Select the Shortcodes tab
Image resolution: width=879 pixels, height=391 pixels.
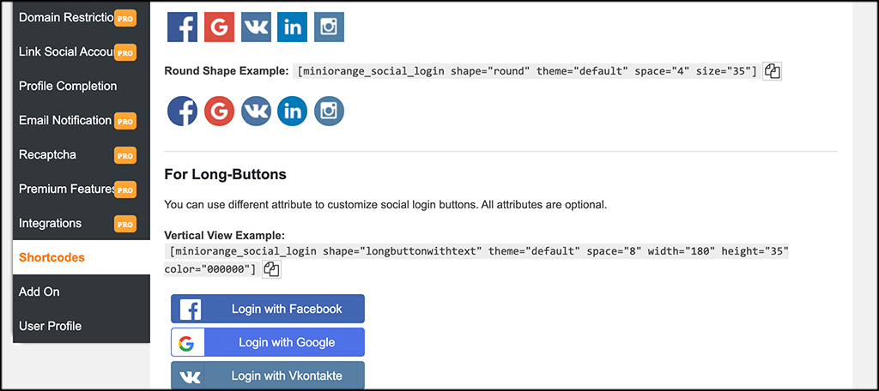[82, 258]
